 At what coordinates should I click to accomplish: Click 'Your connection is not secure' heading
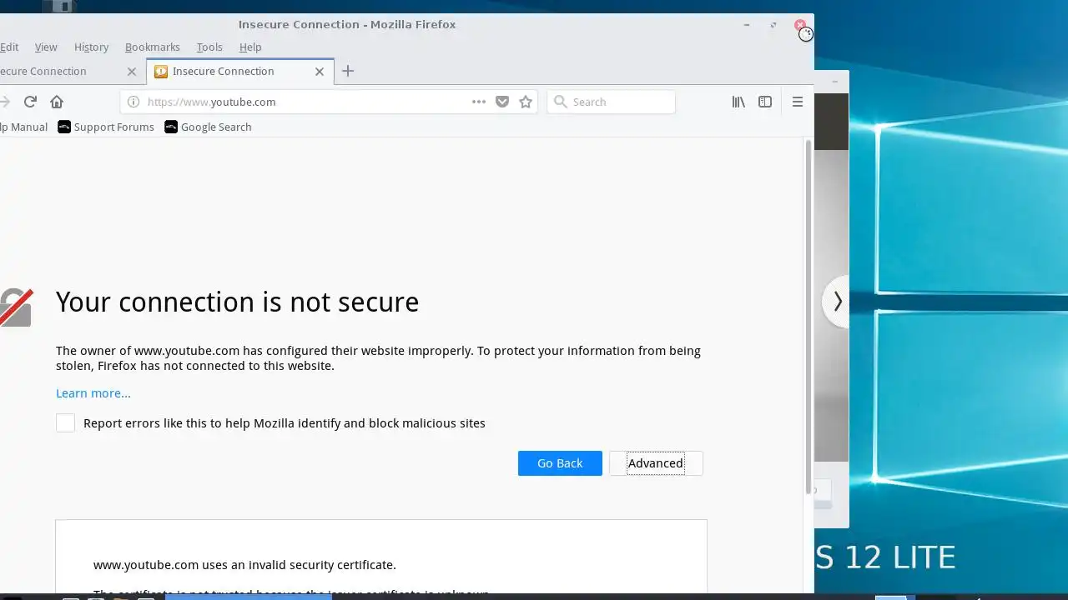pyautogui.click(x=238, y=302)
